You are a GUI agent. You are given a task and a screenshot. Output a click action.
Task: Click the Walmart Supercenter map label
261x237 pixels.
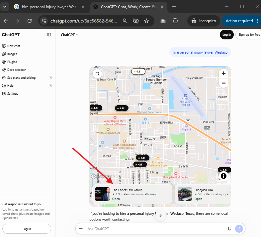click(149, 112)
